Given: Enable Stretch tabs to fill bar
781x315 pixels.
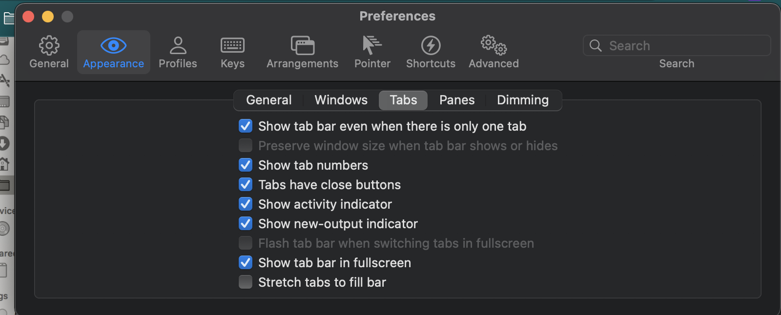Looking at the screenshot, I should [246, 282].
